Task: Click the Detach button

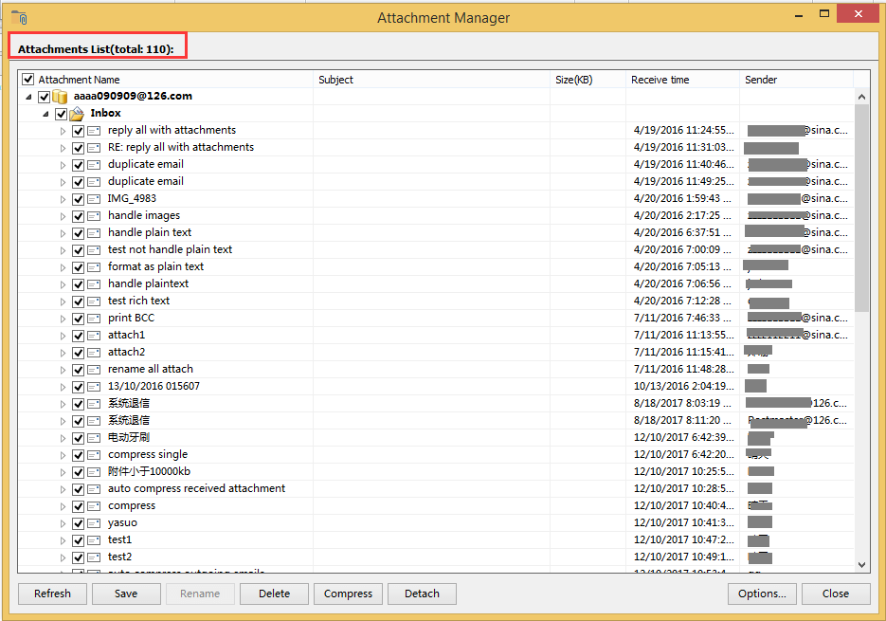Action: click(421, 594)
